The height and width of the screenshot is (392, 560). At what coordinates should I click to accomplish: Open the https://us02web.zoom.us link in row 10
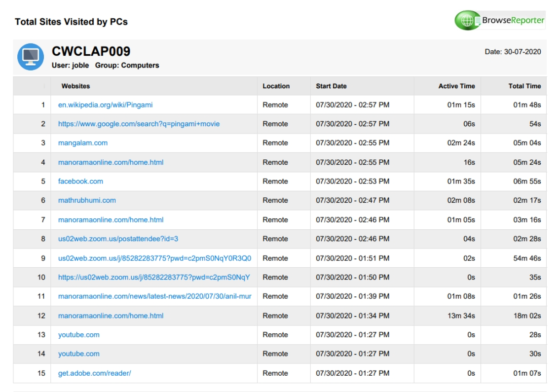(154, 278)
